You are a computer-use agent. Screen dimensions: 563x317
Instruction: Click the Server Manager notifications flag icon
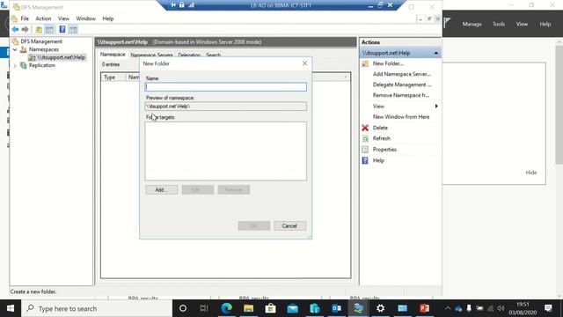coord(447,23)
